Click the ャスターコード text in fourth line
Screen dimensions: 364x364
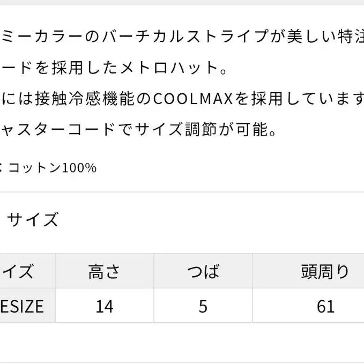pos(58,129)
